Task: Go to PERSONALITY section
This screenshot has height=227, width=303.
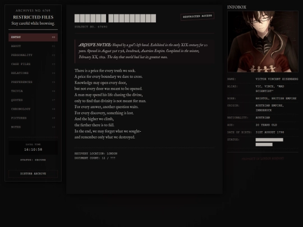Action: pos(33,55)
